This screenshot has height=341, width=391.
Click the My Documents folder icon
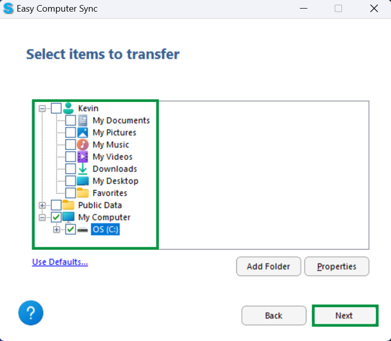tap(82, 120)
